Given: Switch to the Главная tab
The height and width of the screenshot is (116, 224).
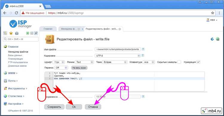Looking at the screenshot, I should (x=48, y=29).
